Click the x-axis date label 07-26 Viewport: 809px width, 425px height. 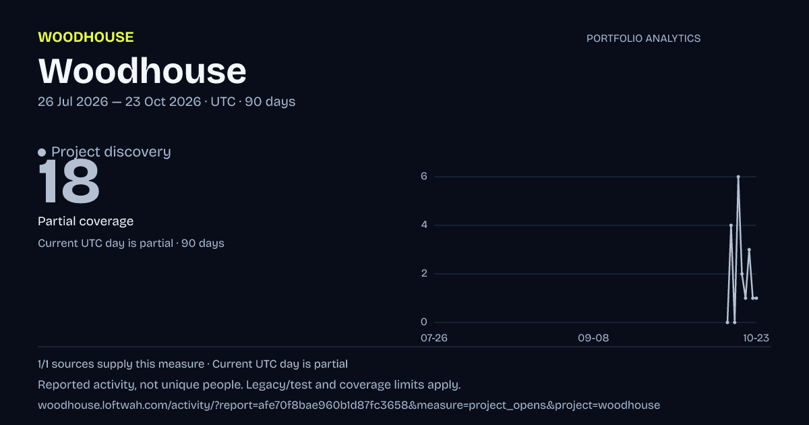[433, 337]
